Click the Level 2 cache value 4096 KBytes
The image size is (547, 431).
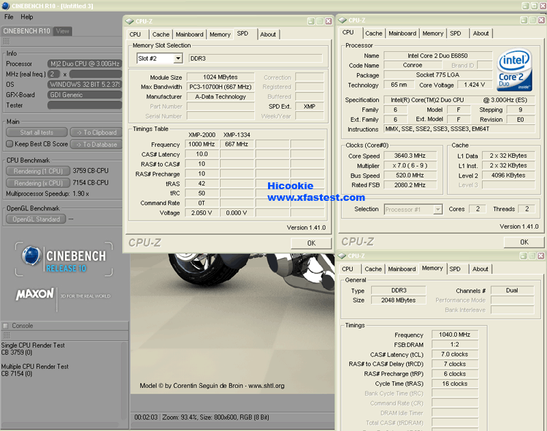click(508, 176)
